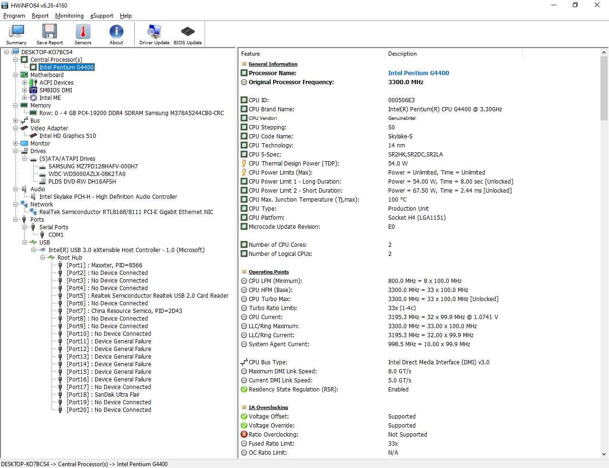This screenshot has height=468, width=609.
Task: Select Port7 China Resource Semico device
Action: click(124, 311)
